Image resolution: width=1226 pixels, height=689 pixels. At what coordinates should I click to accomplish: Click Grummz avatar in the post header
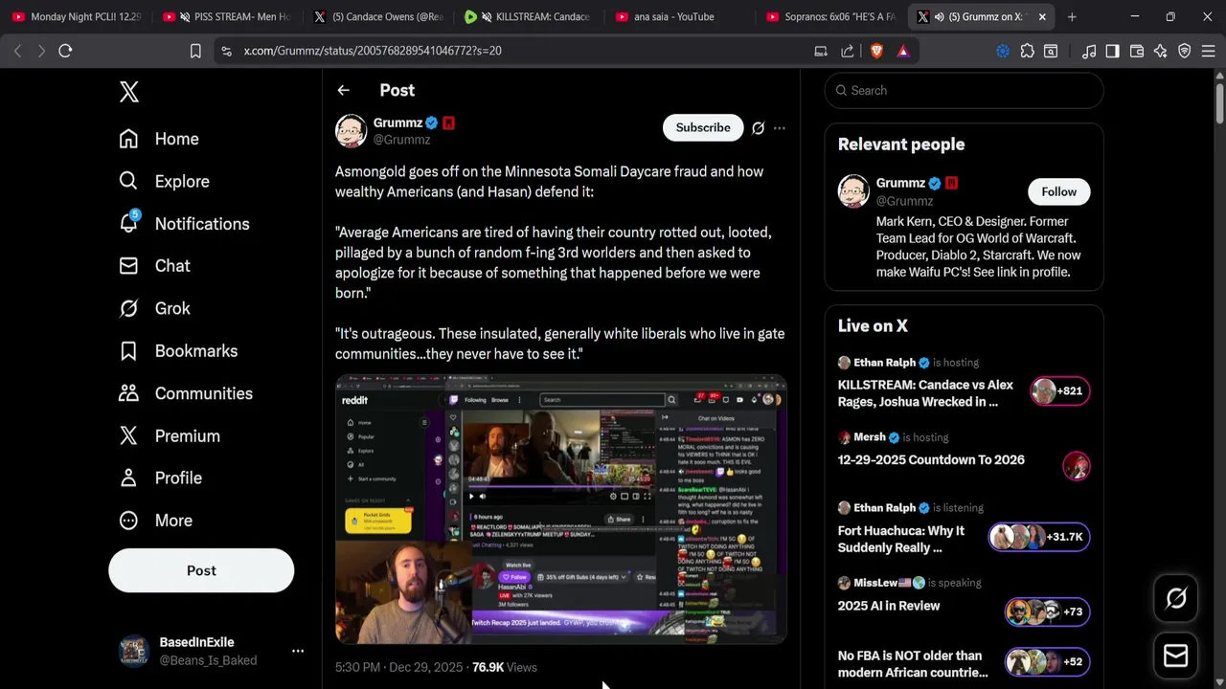tap(352, 130)
